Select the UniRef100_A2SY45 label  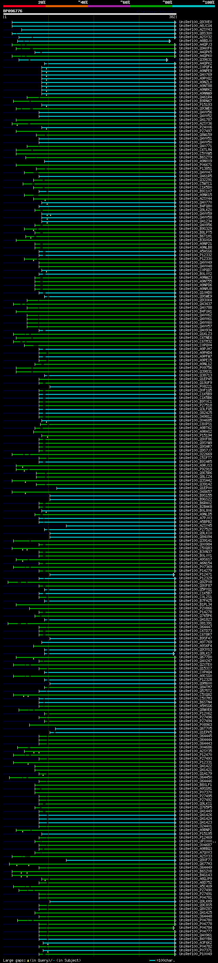click(196, 526)
